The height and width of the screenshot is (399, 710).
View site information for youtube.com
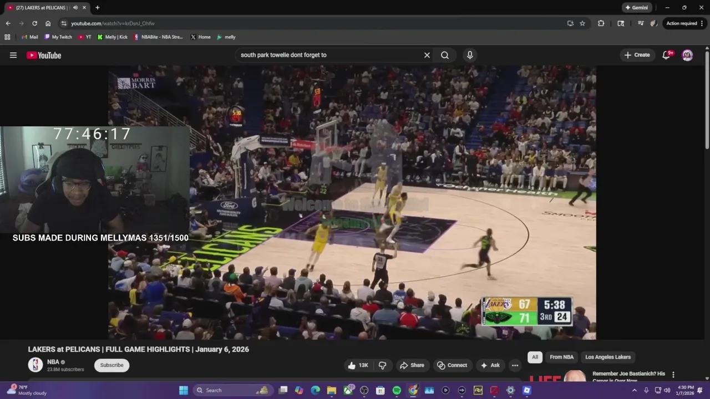click(x=64, y=23)
